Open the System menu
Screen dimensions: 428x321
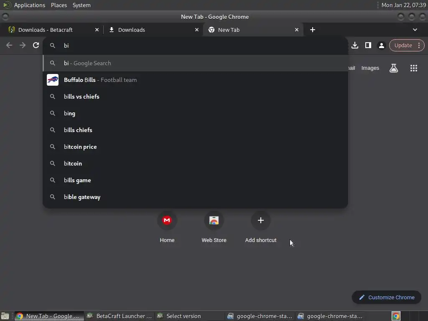coord(82,5)
